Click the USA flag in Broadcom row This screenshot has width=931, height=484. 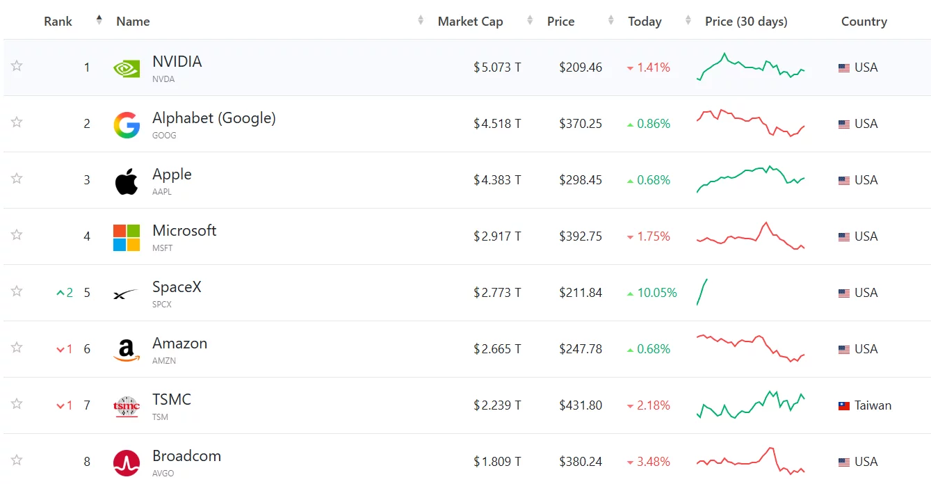click(844, 462)
